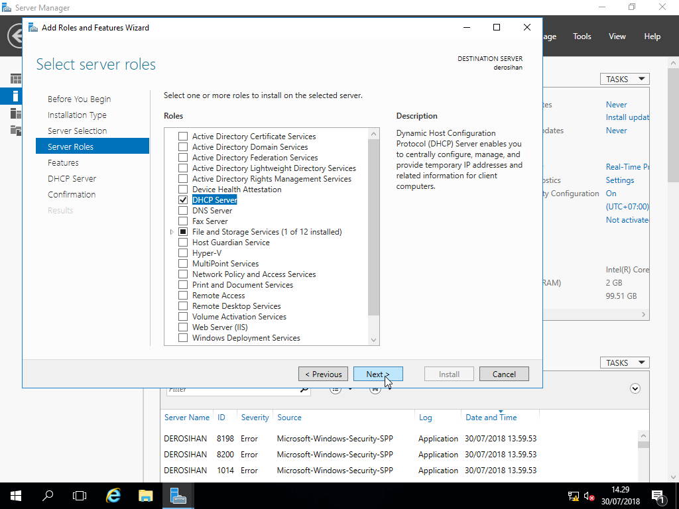The width and height of the screenshot is (679, 509).
Task: Open Dashboard icon in Server Manager sidebar
Action: (x=16, y=79)
